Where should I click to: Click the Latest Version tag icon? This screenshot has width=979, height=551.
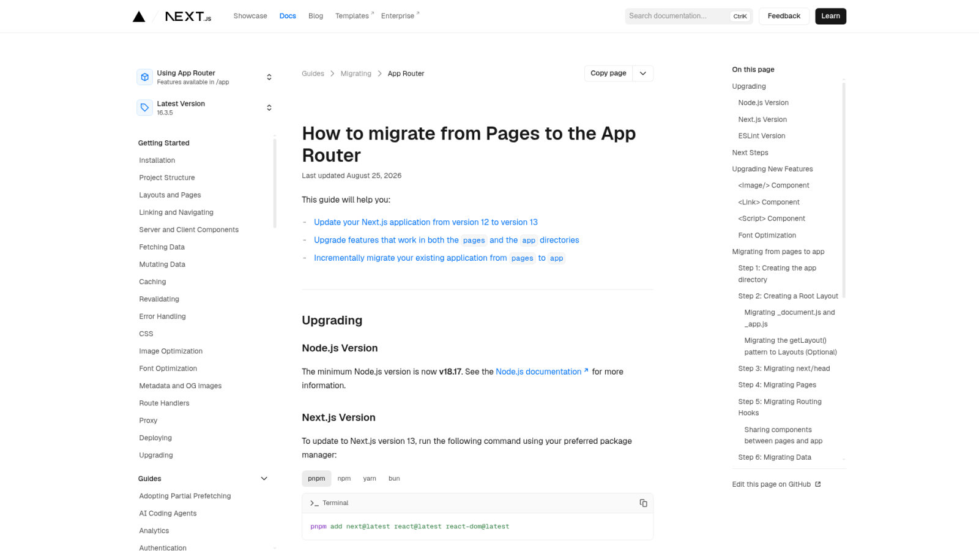pyautogui.click(x=145, y=108)
